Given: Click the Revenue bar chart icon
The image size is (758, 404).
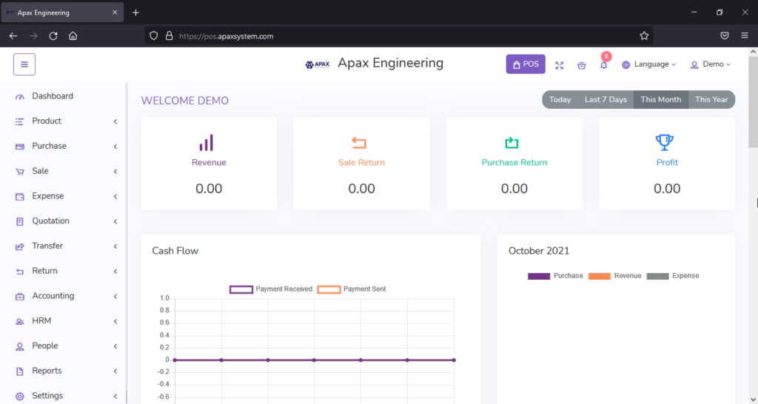Looking at the screenshot, I should 207,143.
